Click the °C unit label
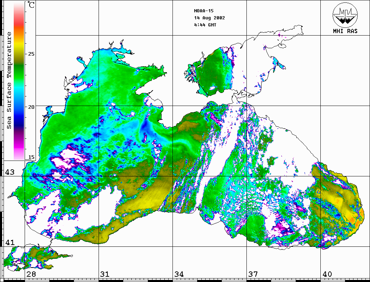 [31, 5]
